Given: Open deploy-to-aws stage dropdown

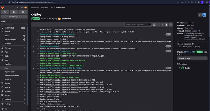Looking at the screenshot, I should pos(192,58).
